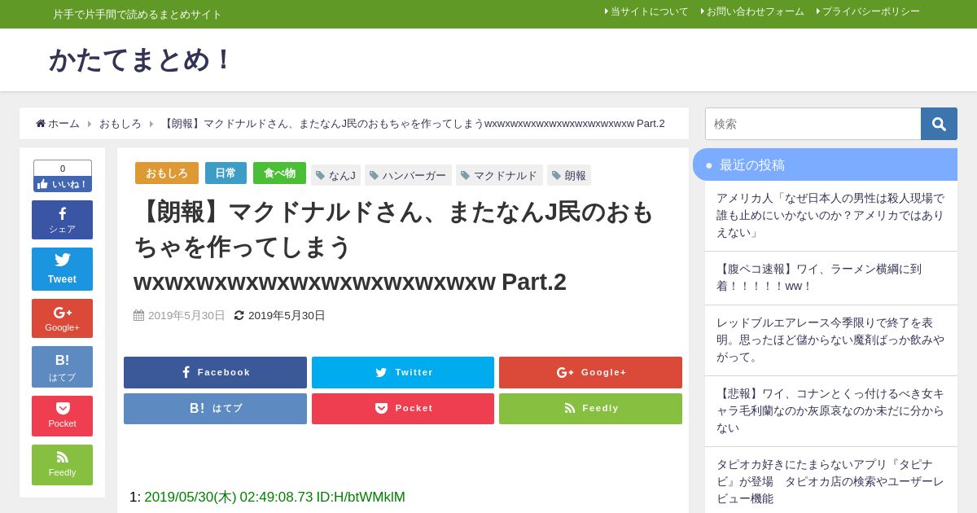The image size is (977, 513).
Task: Click the wide はてブ button
Action: [215, 409]
